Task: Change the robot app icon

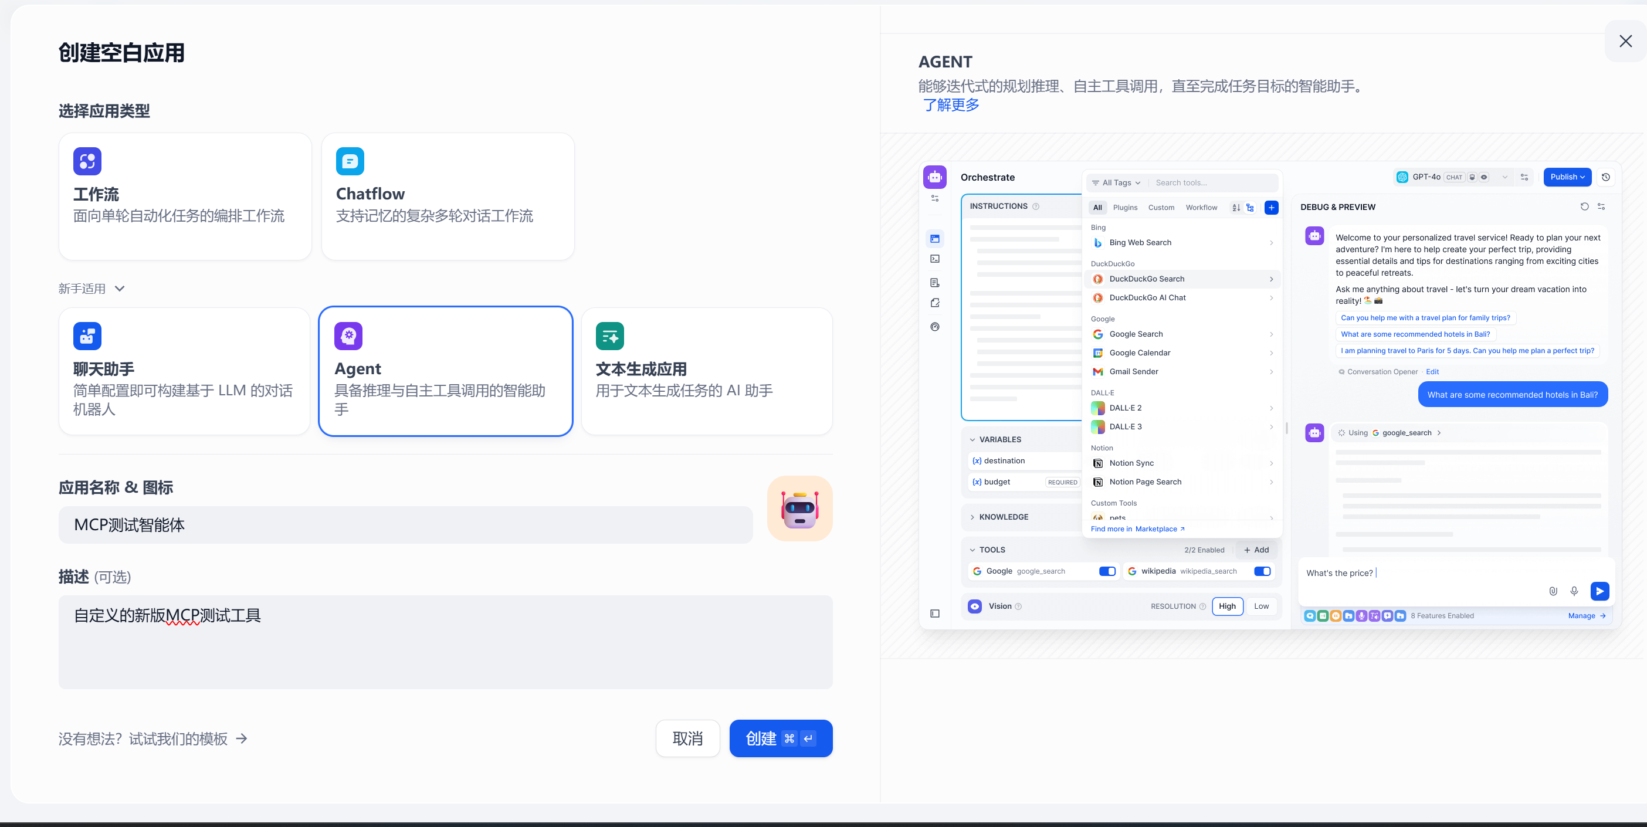Action: click(x=799, y=509)
